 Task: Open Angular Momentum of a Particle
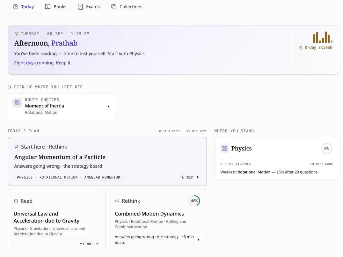[x=107, y=161]
